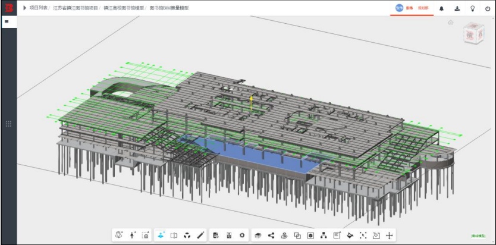Image resolution: width=496 pixels, height=245 pixels.
Task: Go to 项目列表 breadcrumb
Action: pyautogui.click(x=38, y=8)
